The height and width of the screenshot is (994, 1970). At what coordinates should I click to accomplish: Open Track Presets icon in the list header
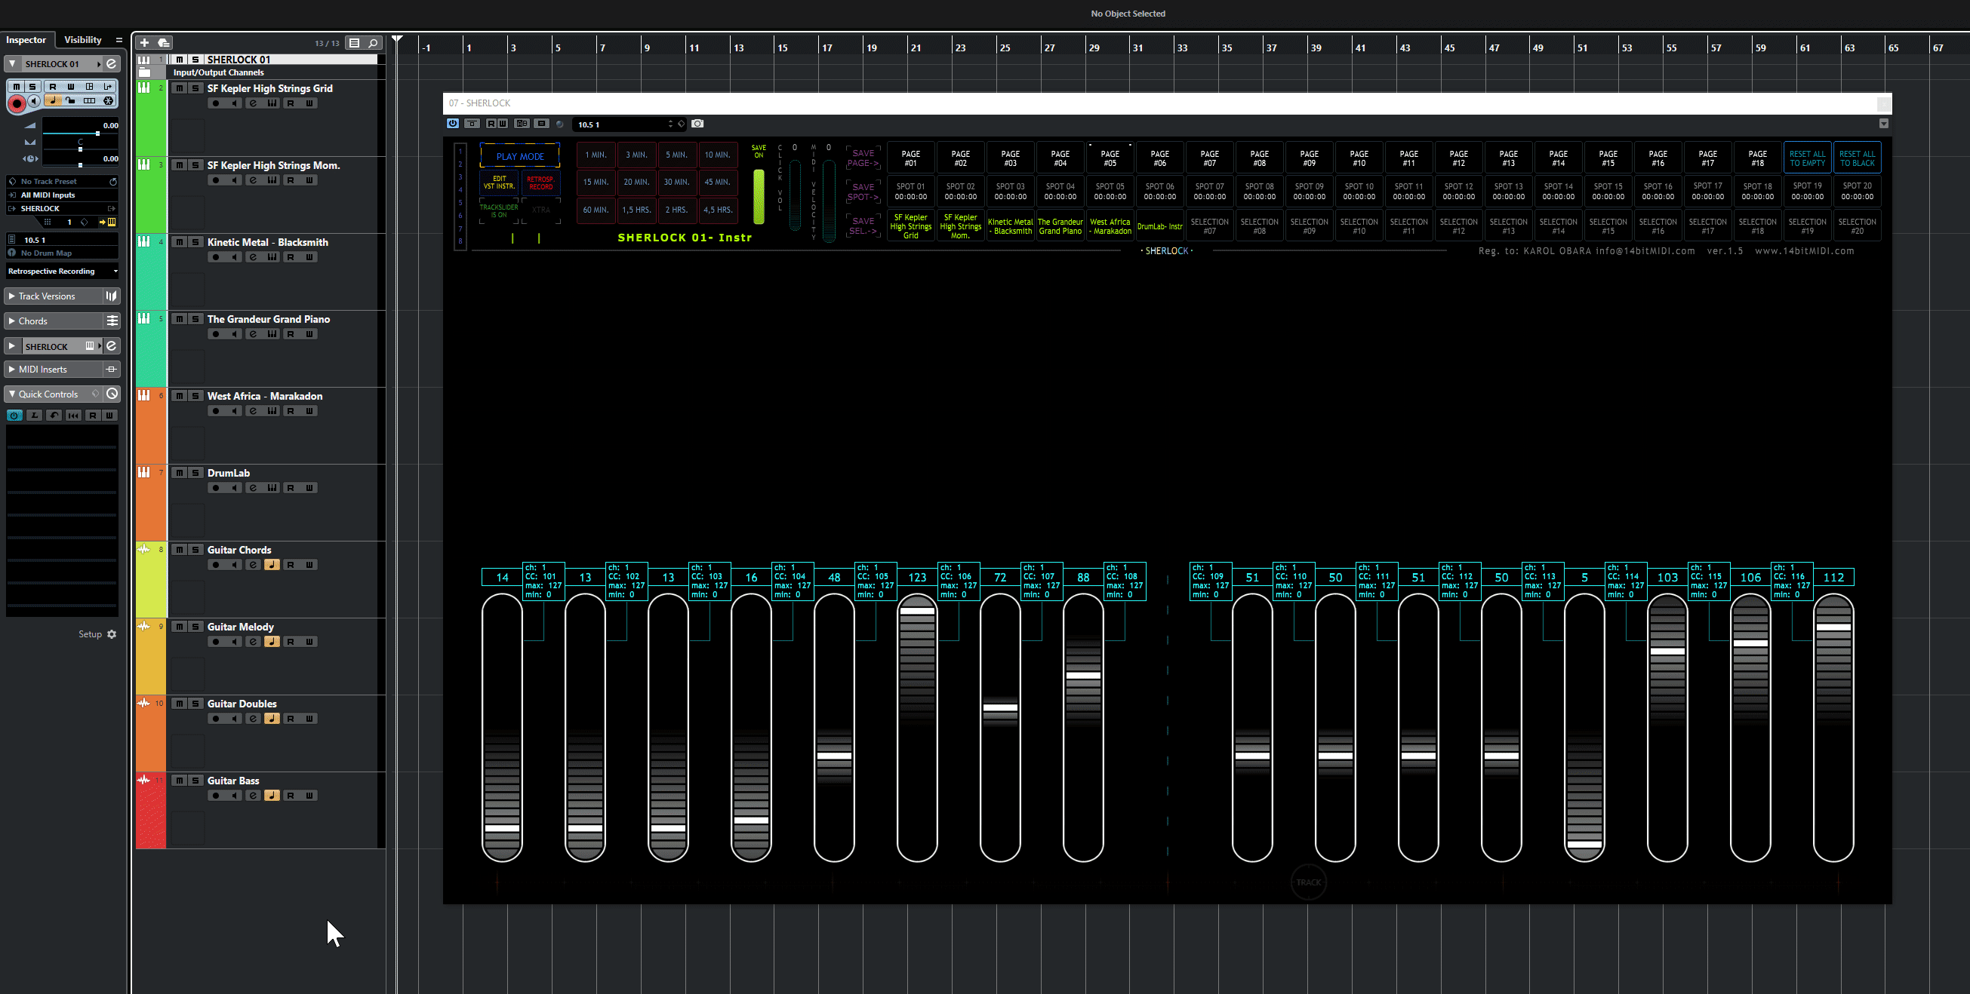pos(164,43)
